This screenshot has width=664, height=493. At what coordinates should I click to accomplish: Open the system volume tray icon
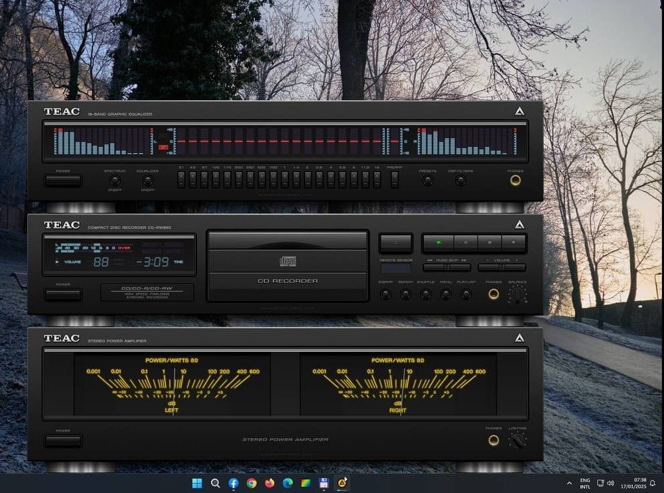(610, 483)
